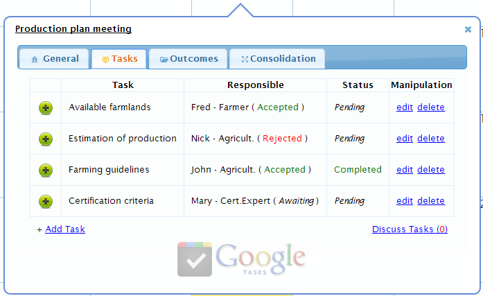Expand the Farming guidelines task row
The image size is (483, 296).
pos(46,171)
